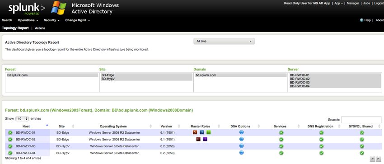Click the Infrastructure 'I' role icon
This screenshot has width=384, height=164.
(205, 139)
